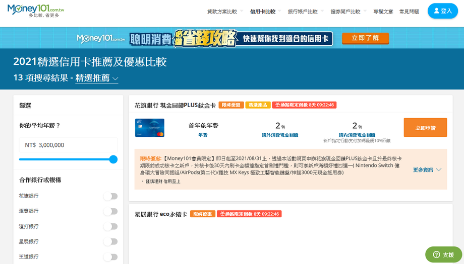The width and height of the screenshot is (464, 264).
Task: Expand the 證券開戶比較 menu
Action: tap(349, 12)
